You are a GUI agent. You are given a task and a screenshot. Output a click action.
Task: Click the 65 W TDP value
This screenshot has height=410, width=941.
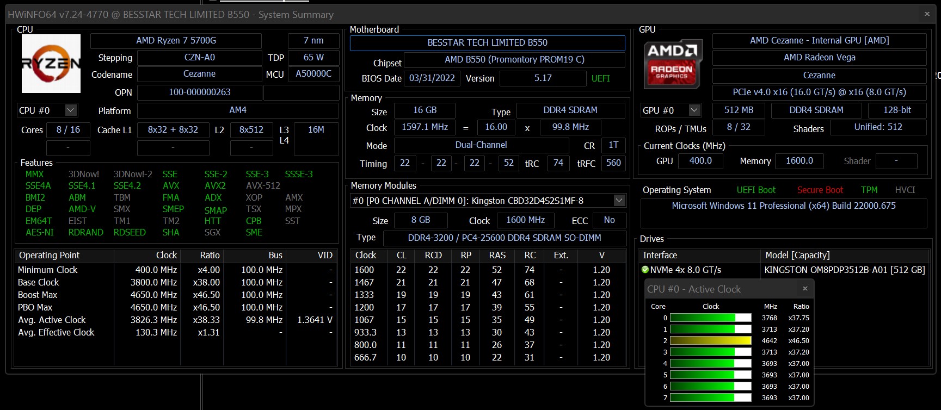(x=313, y=58)
